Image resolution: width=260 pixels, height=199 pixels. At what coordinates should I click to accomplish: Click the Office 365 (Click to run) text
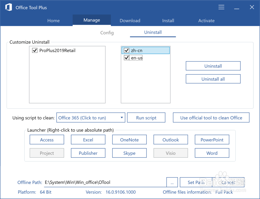click(x=82, y=118)
